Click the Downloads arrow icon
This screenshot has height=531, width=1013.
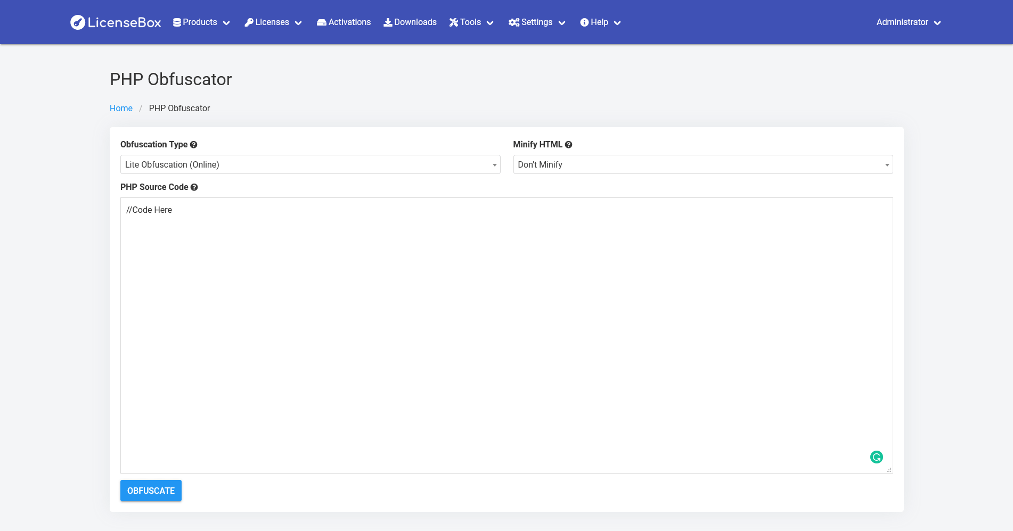[x=388, y=22]
